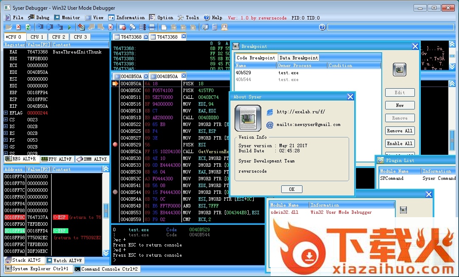459x277 pixels.
Task: Open the Tools menu
Action: pyautogui.click(x=188, y=17)
